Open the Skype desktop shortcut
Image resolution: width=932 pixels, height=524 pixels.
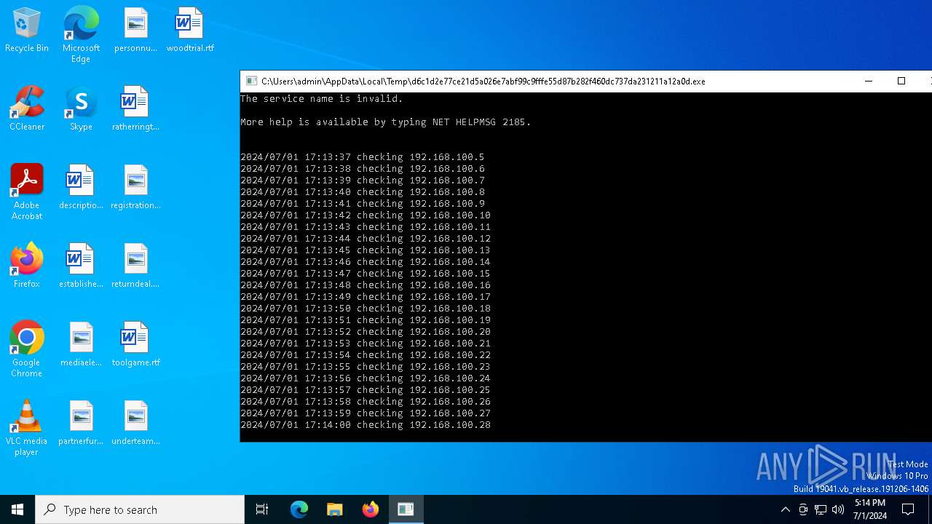tap(81, 109)
